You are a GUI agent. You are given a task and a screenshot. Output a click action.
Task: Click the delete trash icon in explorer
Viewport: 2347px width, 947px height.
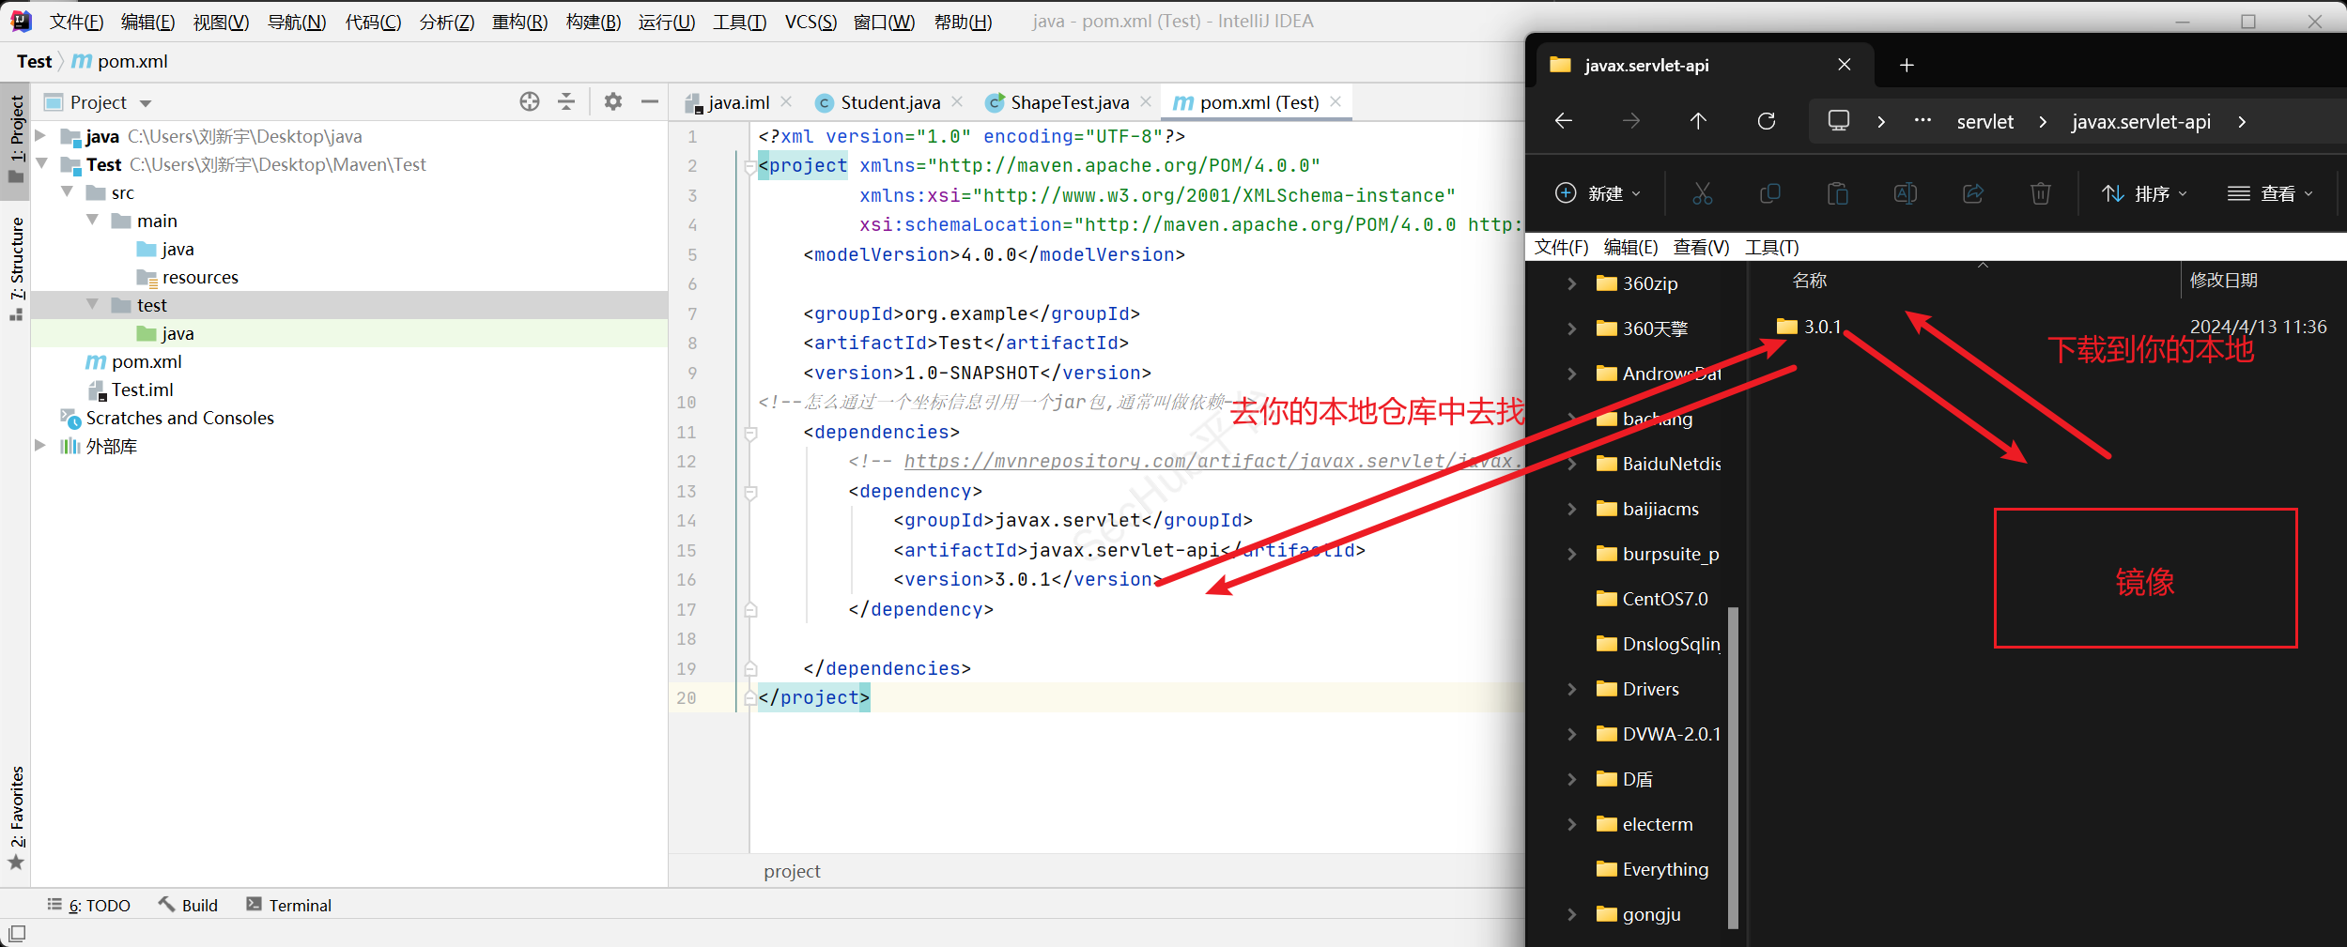(x=2040, y=193)
